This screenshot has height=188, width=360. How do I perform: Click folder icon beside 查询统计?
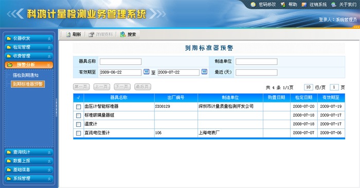9,152
